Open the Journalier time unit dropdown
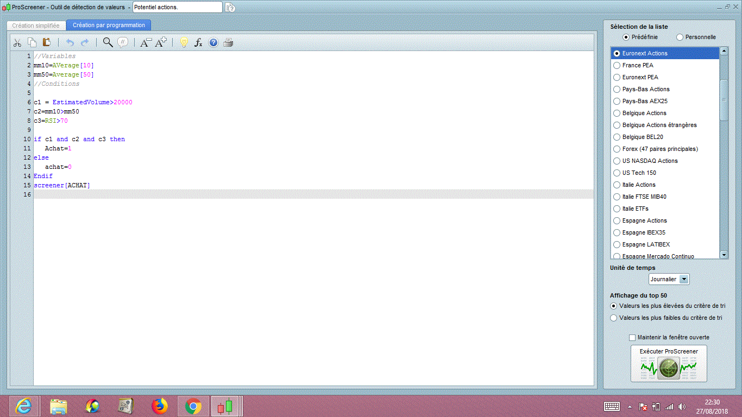The height and width of the screenshot is (417, 742). [669, 279]
